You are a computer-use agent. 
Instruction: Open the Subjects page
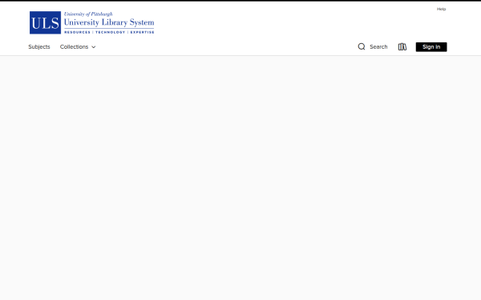pyautogui.click(x=39, y=47)
